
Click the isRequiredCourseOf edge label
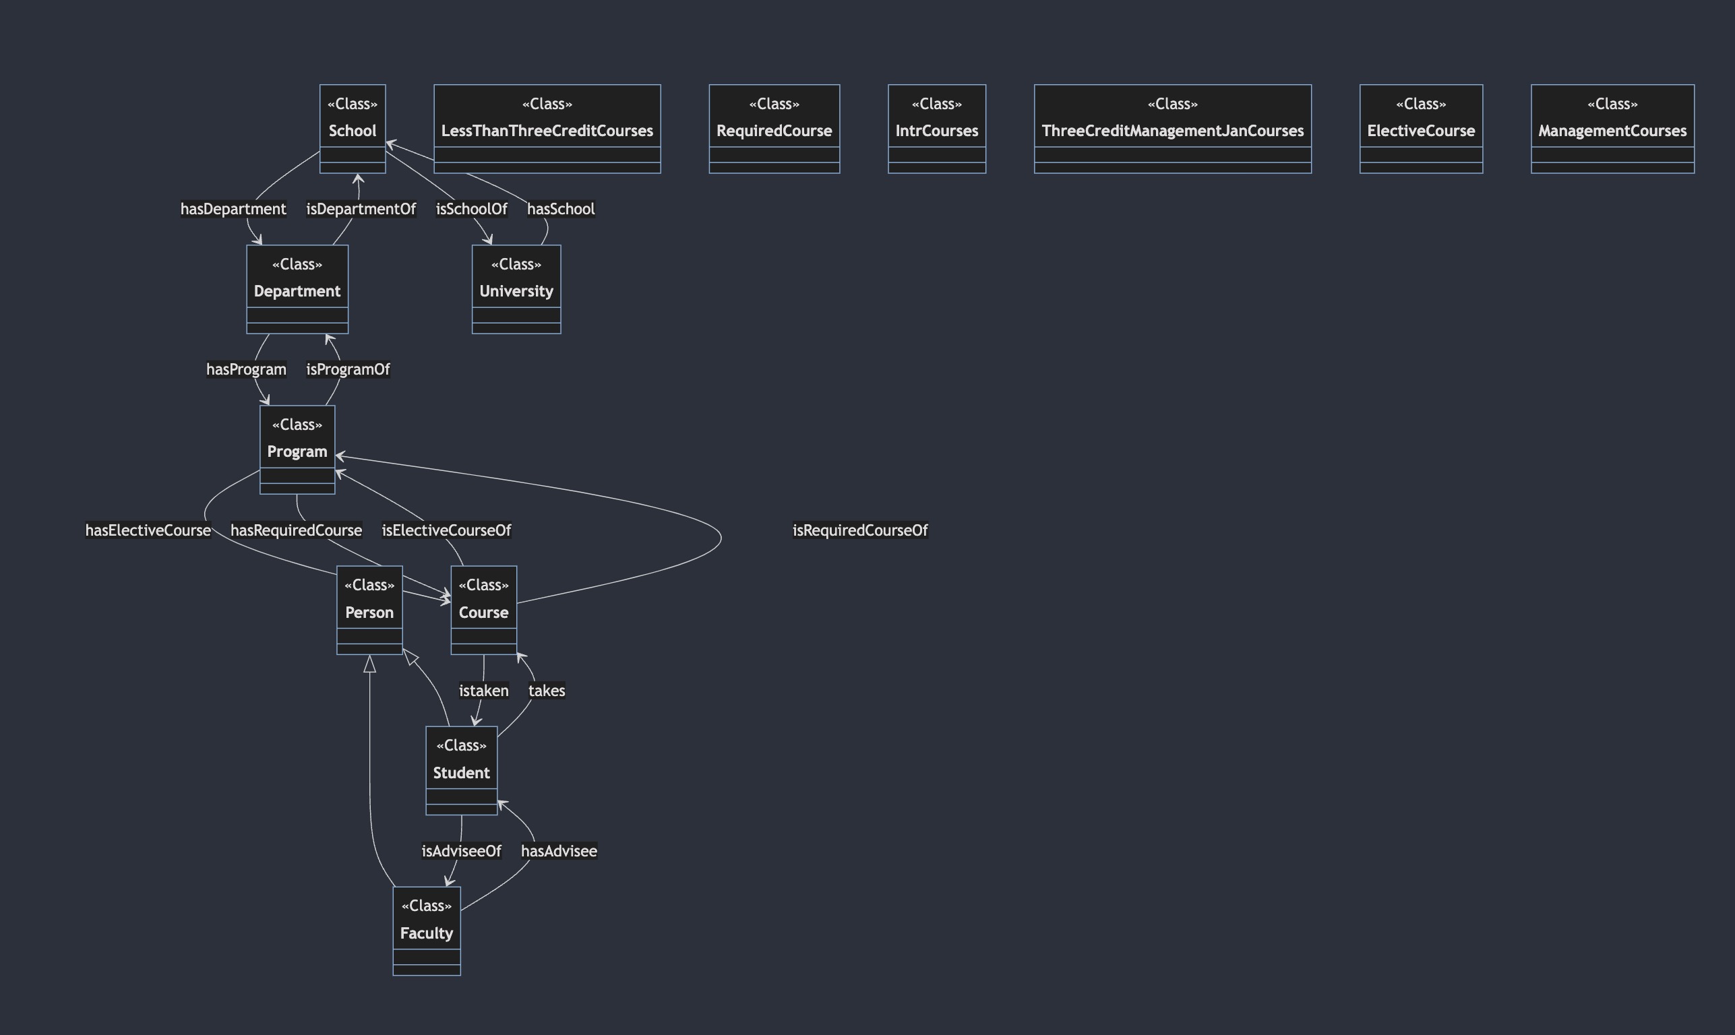coord(860,530)
